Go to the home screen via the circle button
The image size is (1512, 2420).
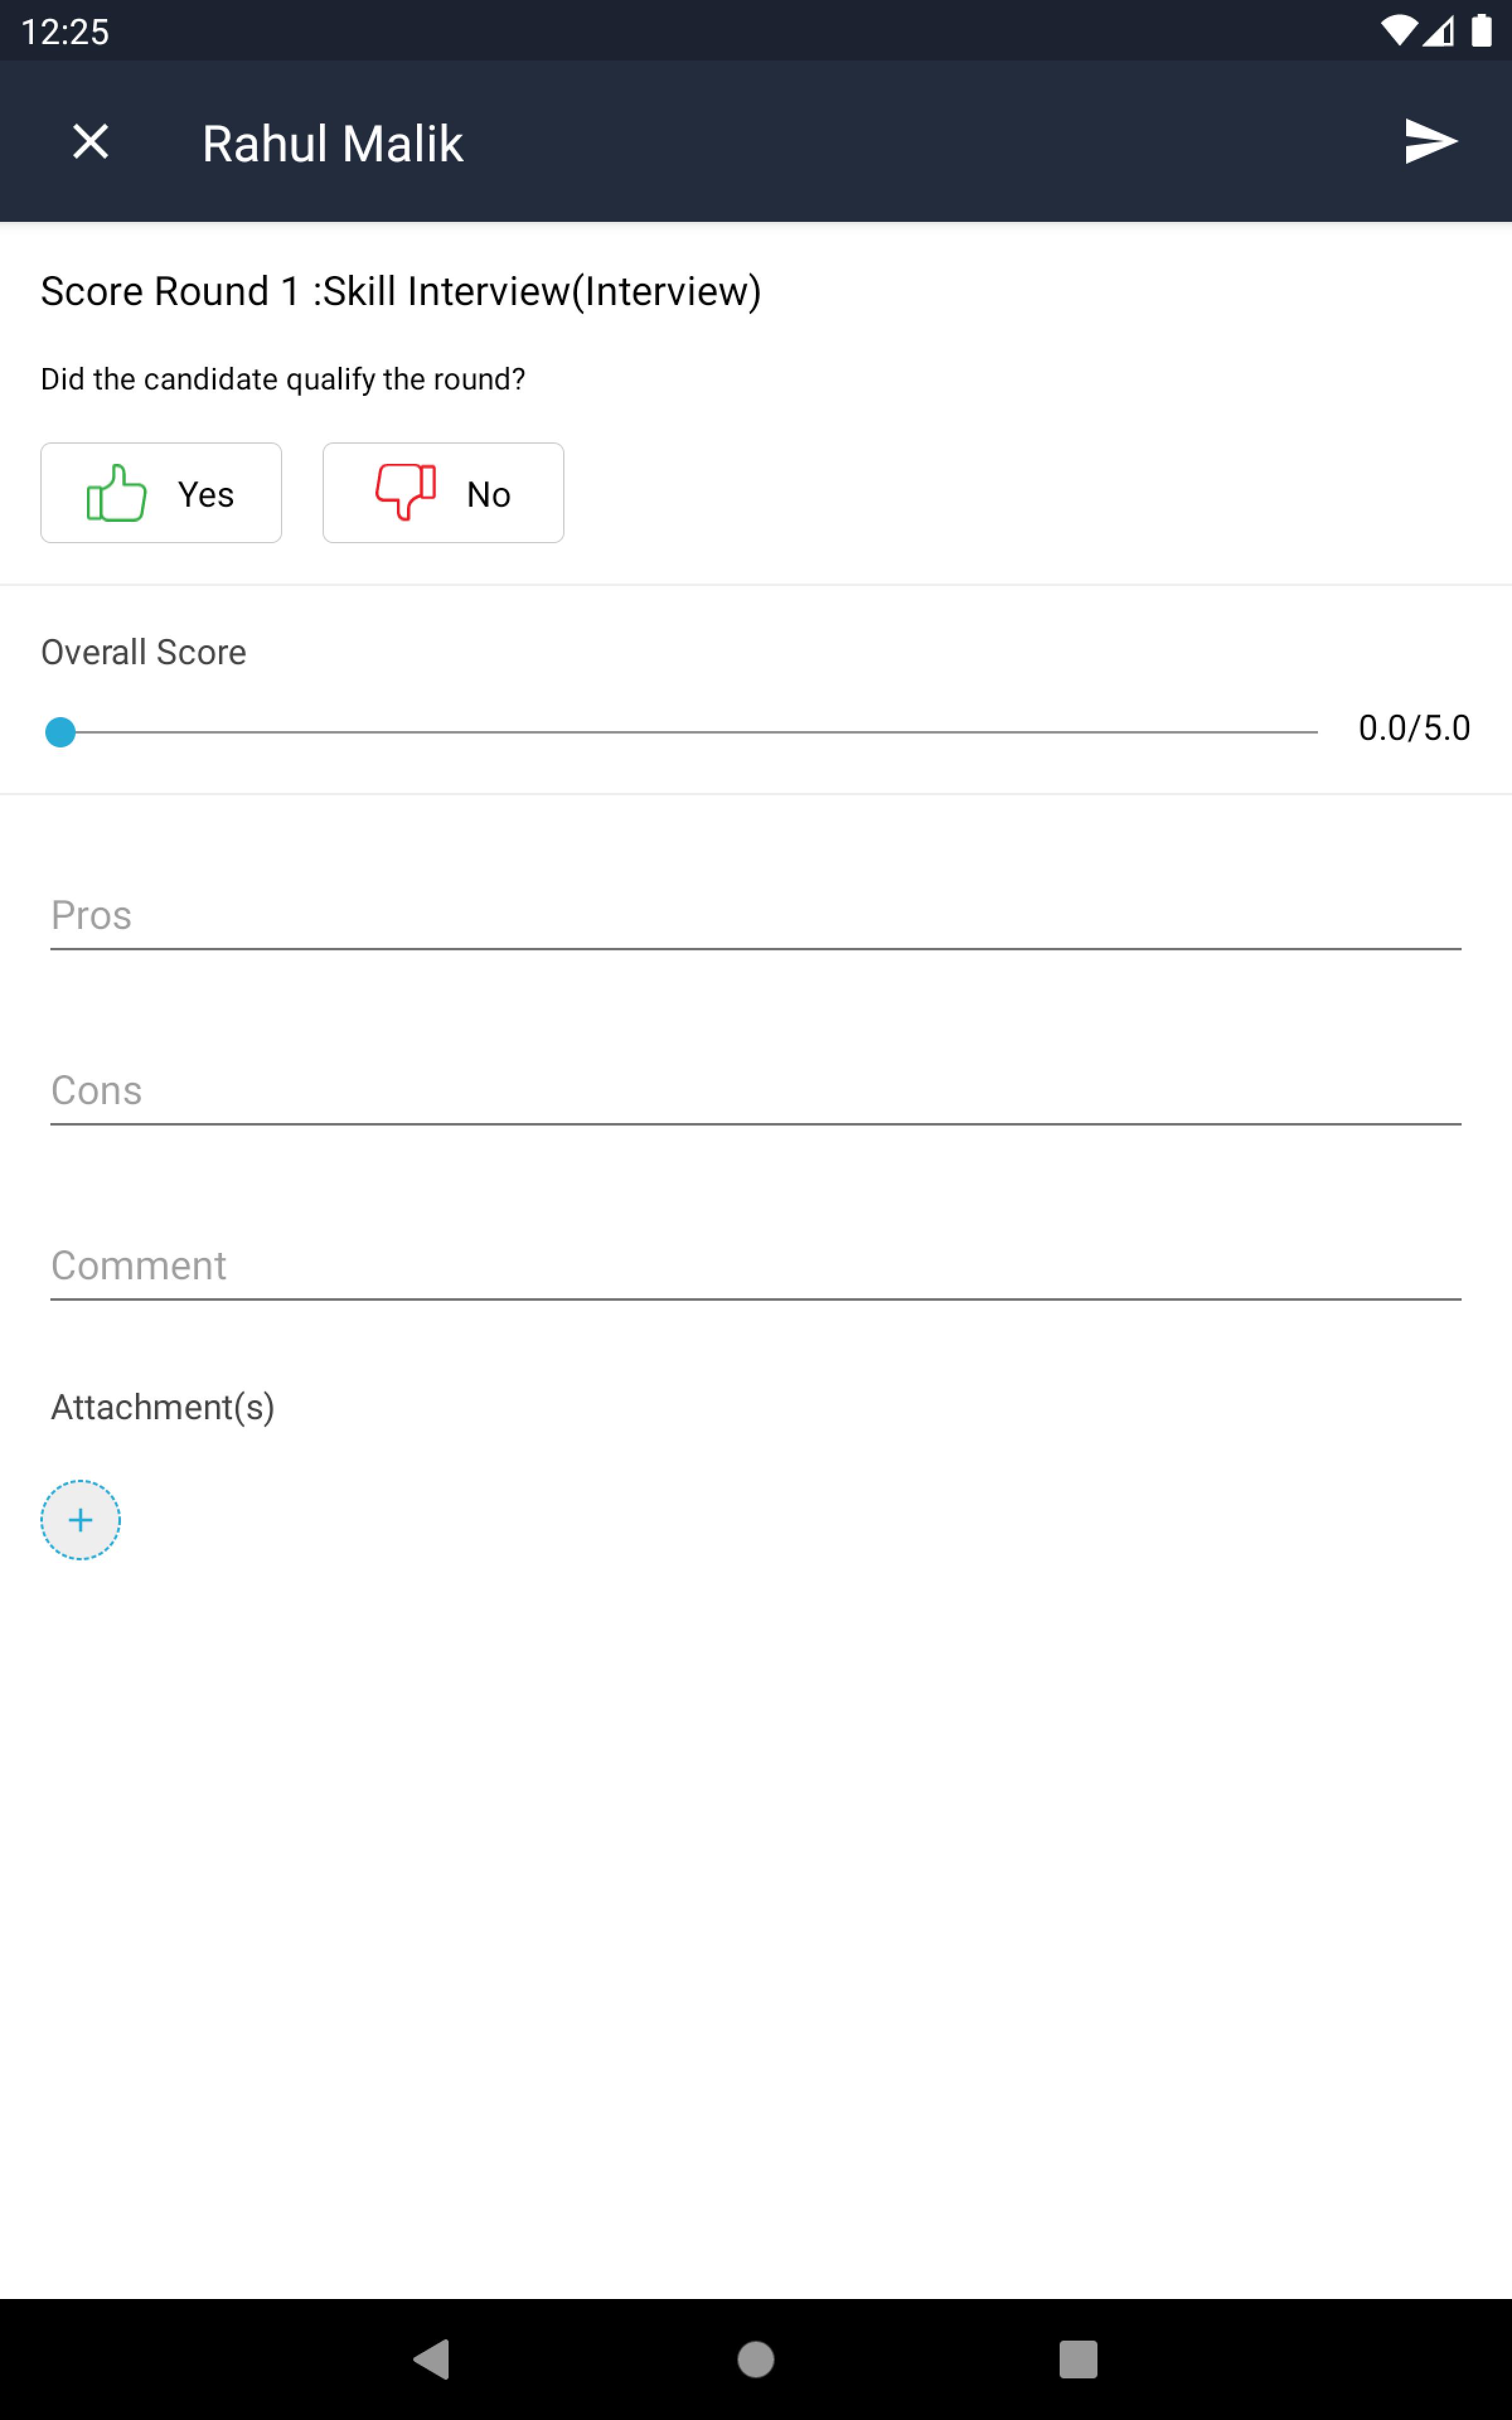click(755, 2359)
